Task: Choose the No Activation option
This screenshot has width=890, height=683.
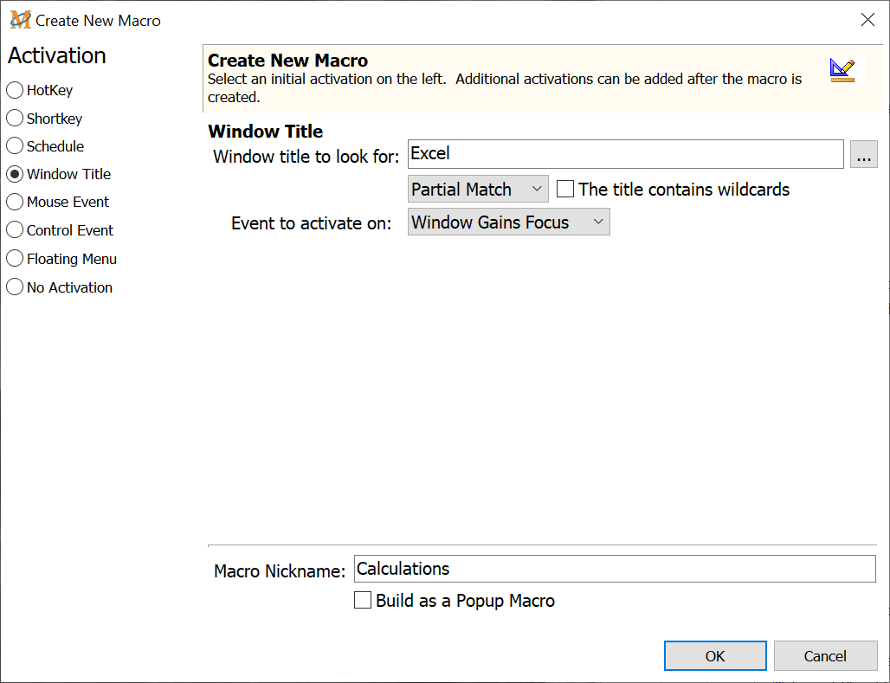Action: [x=15, y=287]
